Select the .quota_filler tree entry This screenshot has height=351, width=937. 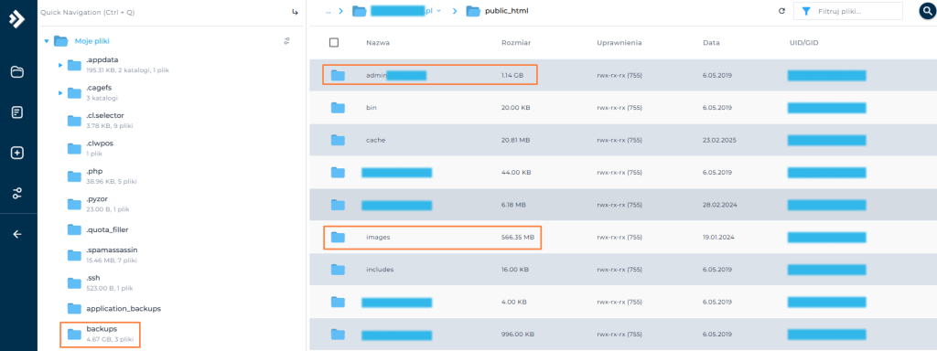tap(107, 229)
